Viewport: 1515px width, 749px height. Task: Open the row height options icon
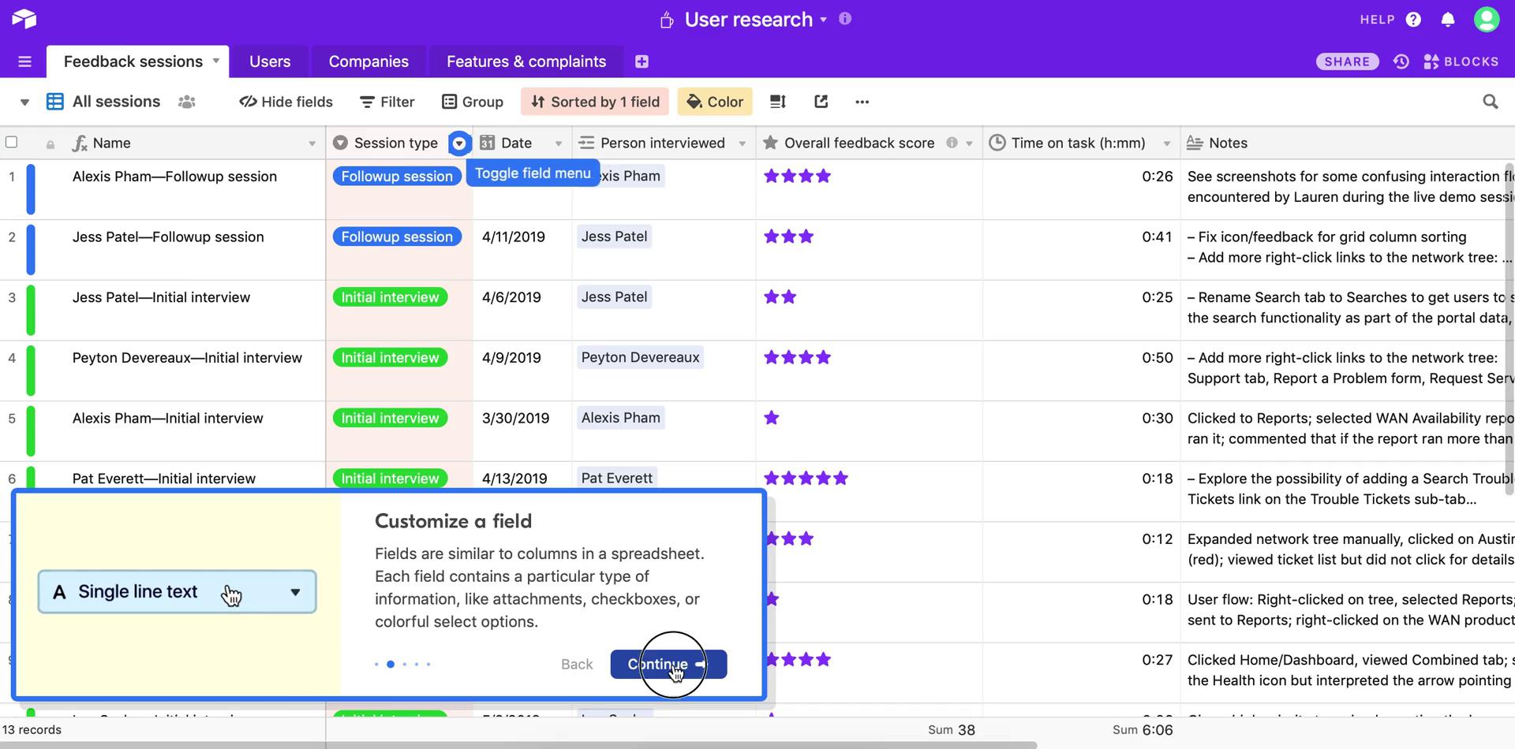point(777,101)
